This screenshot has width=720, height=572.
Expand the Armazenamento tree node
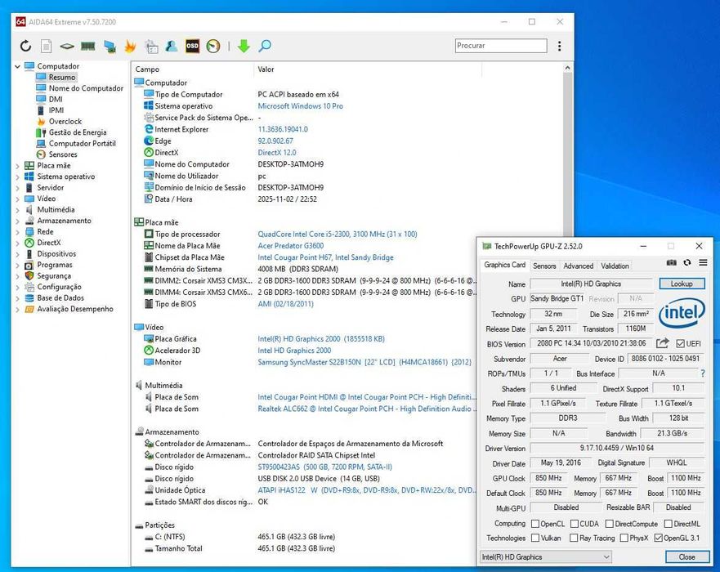pyautogui.click(x=17, y=221)
